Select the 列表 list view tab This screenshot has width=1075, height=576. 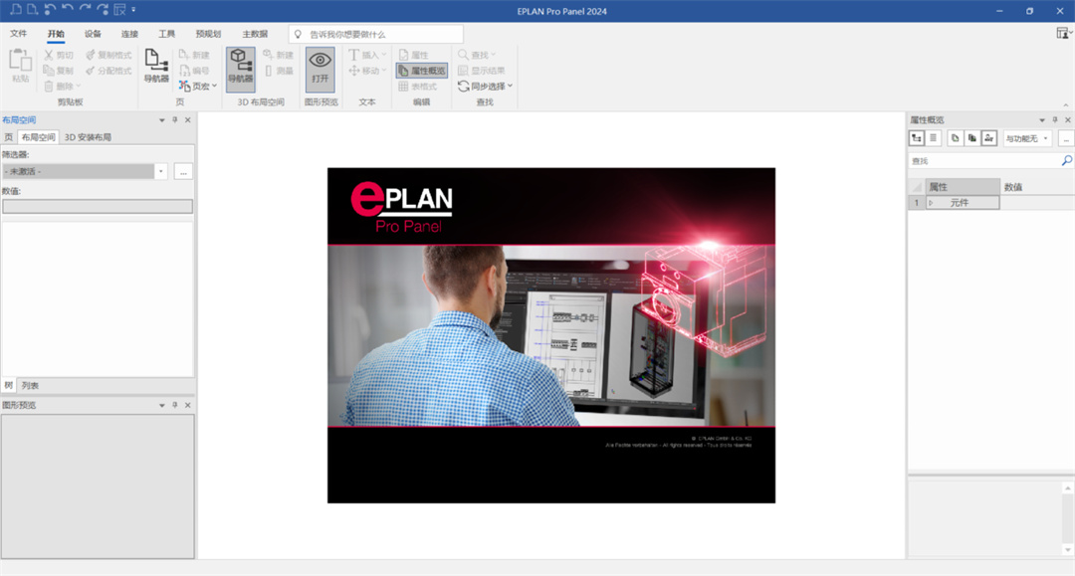30,386
